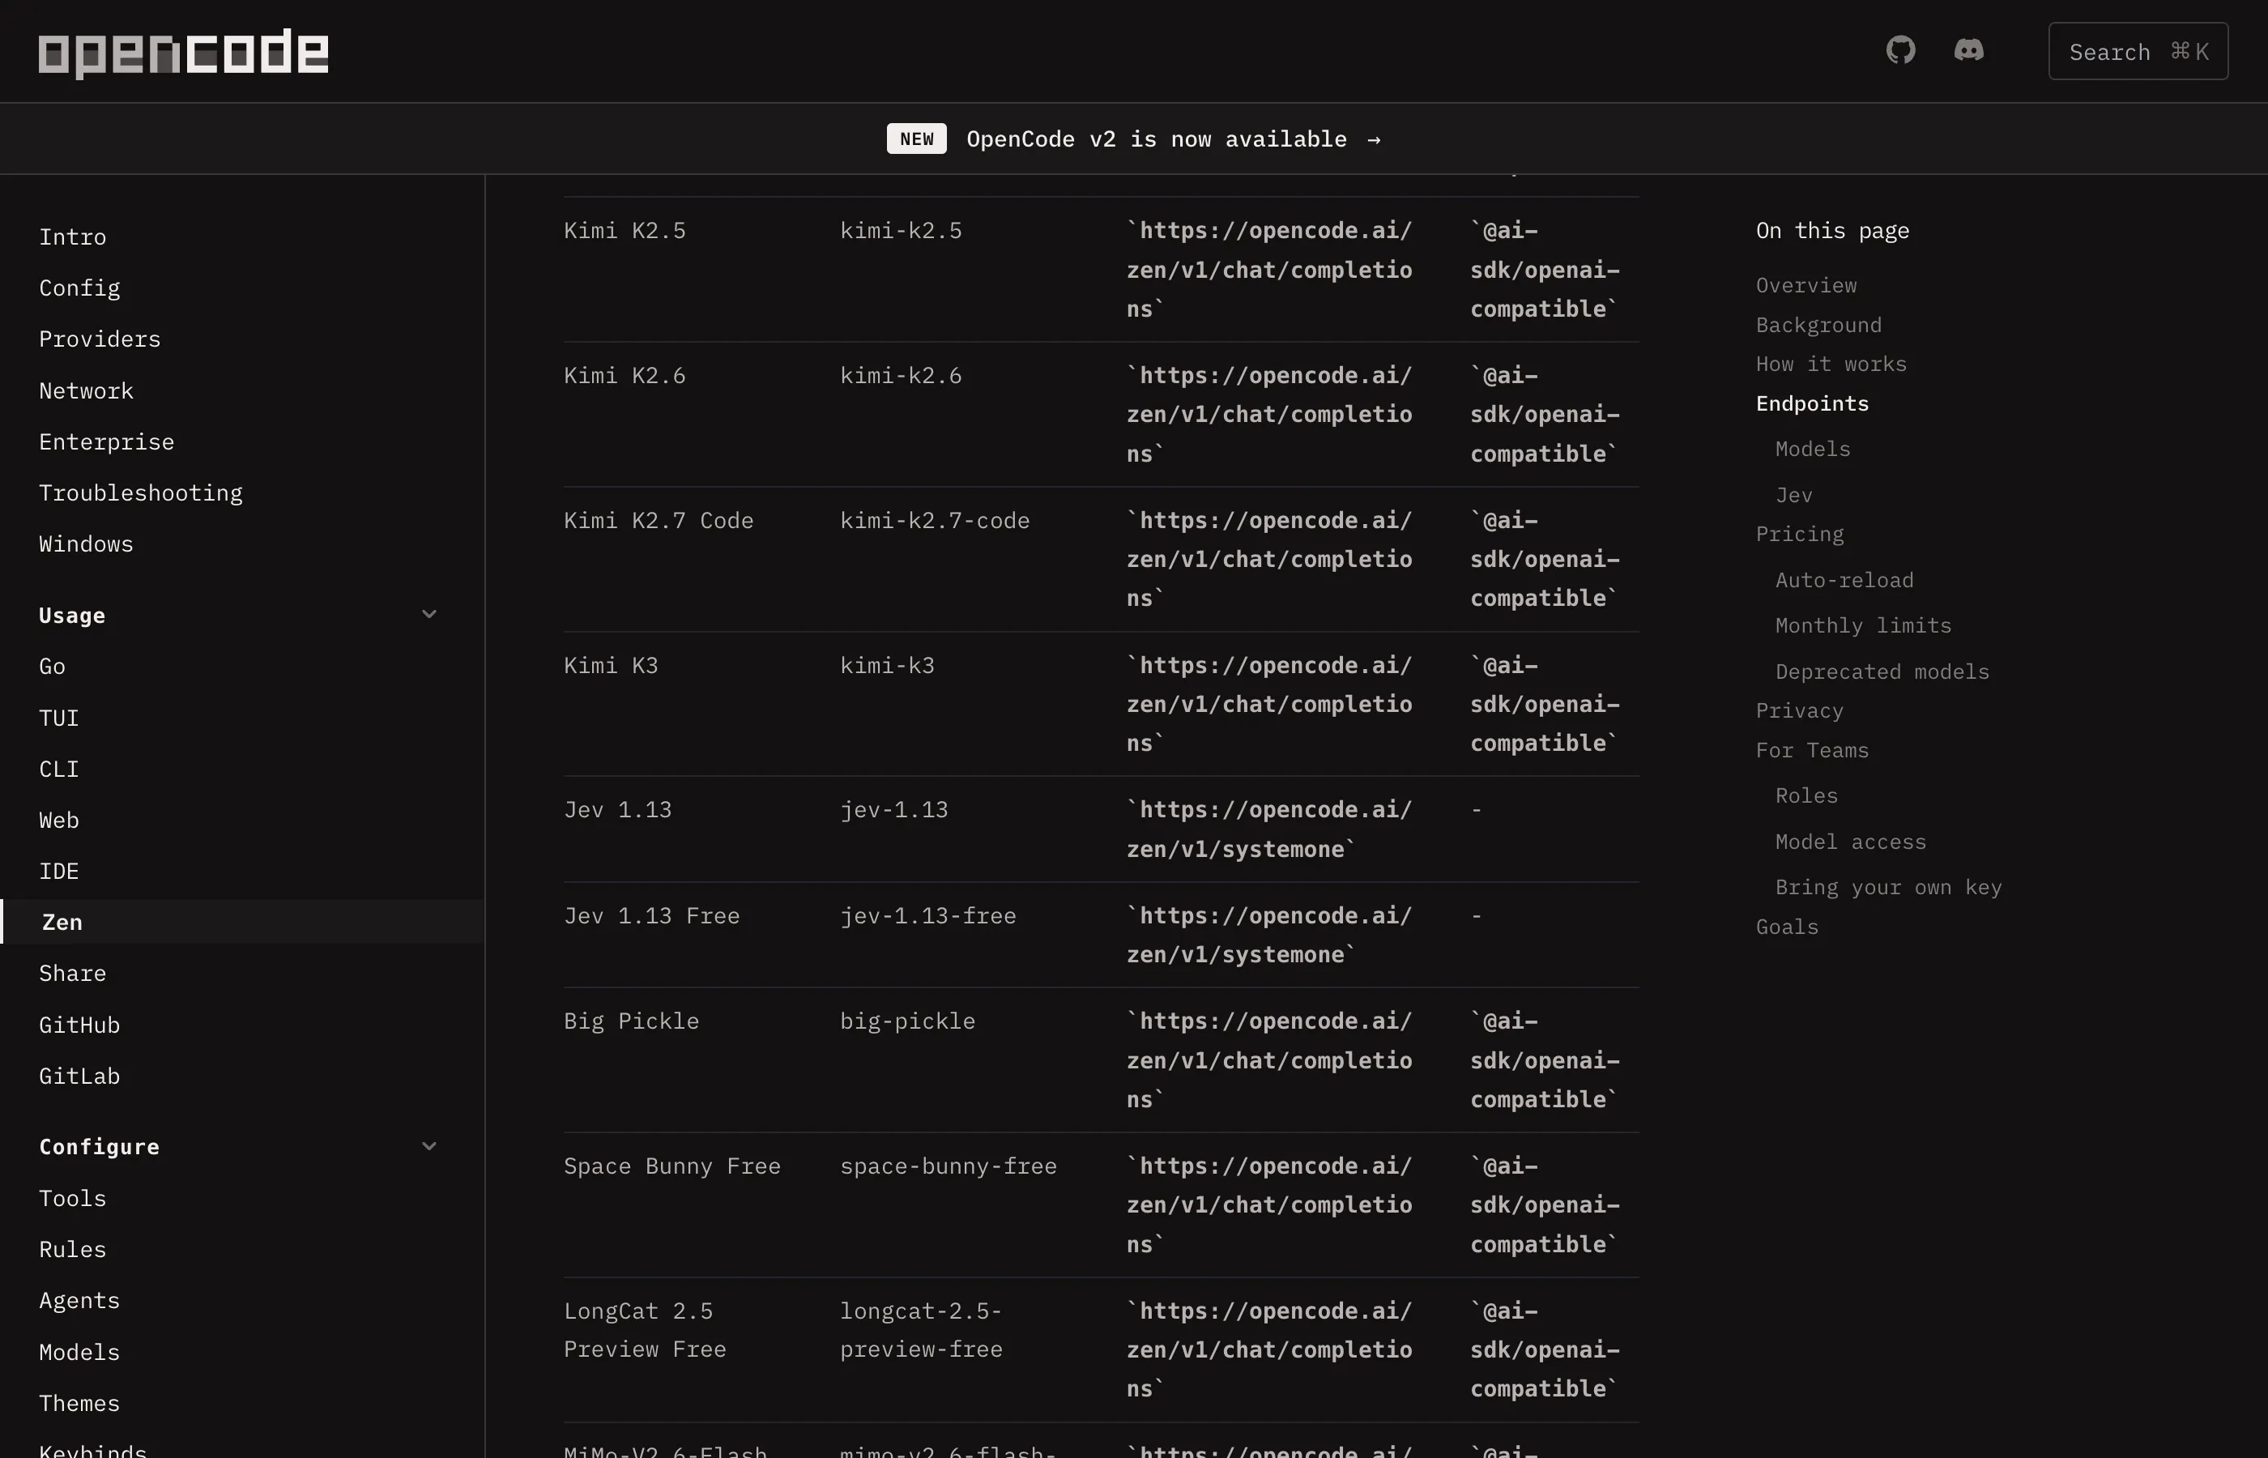
Task: Select the active Zen sidebar item
Action: [242, 922]
